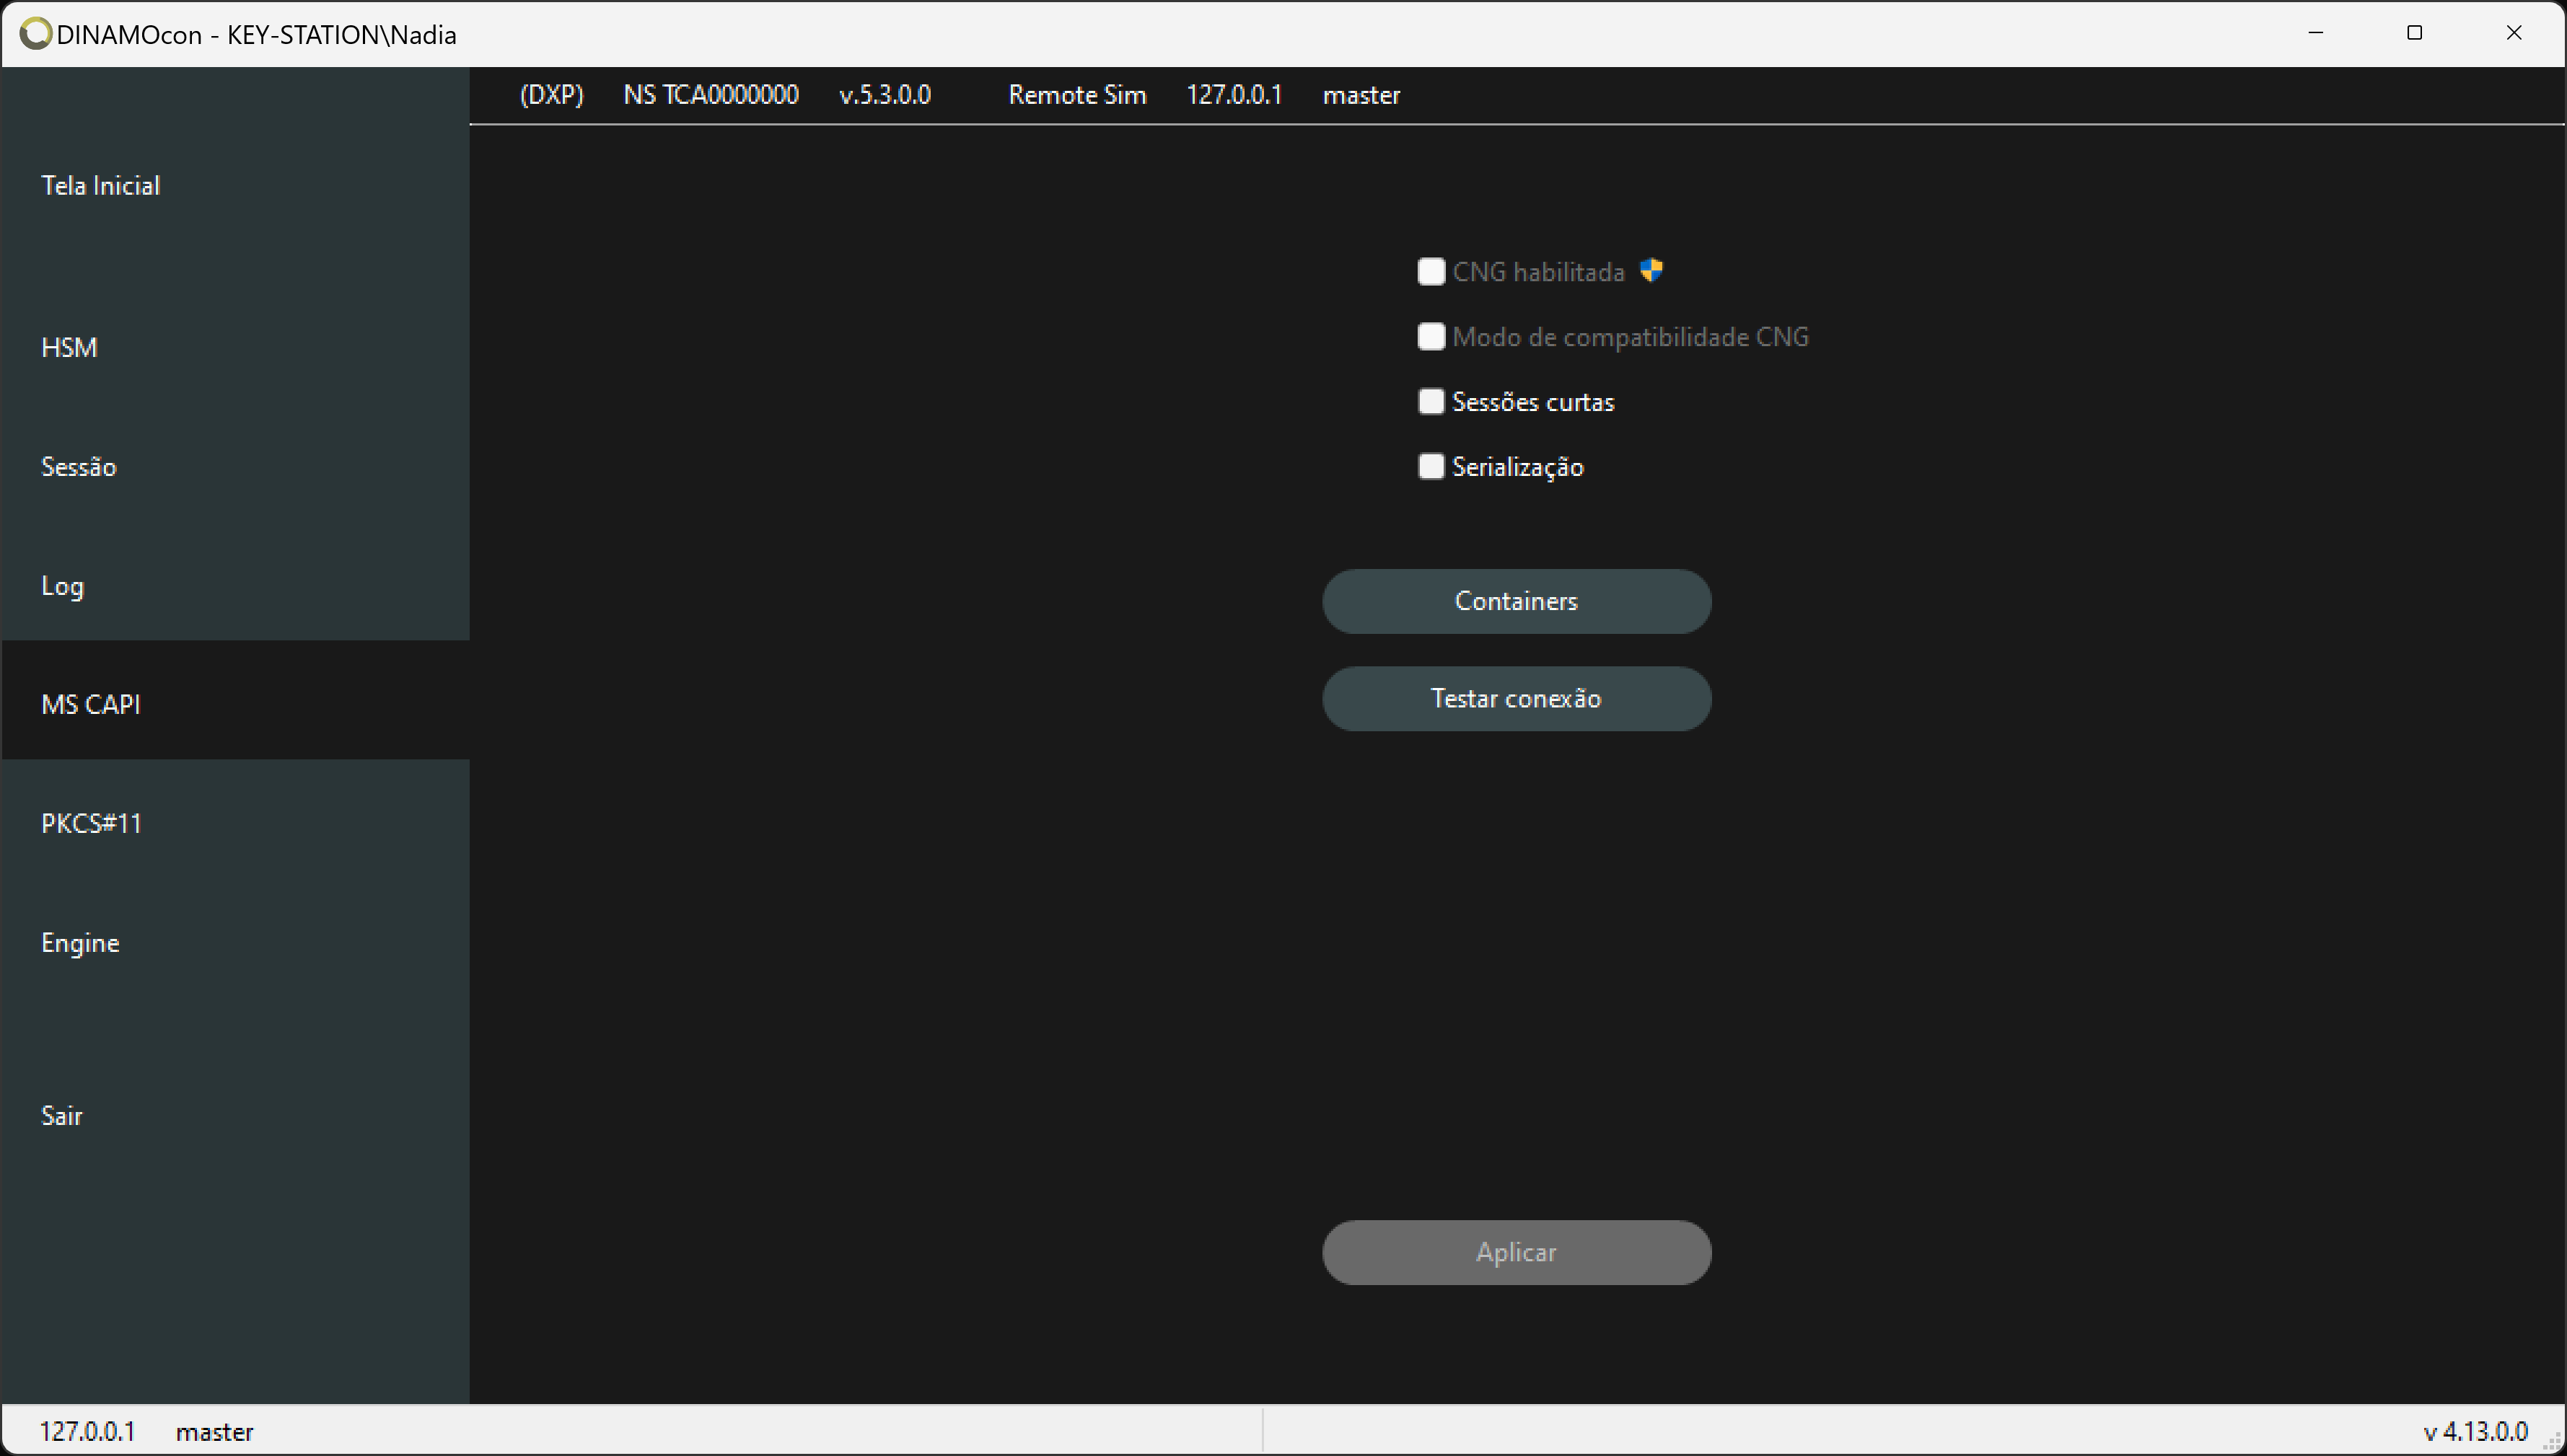Toggle Modo de compatibilidade CNG checkbox
This screenshot has height=1456, width=2567.
[1431, 337]
